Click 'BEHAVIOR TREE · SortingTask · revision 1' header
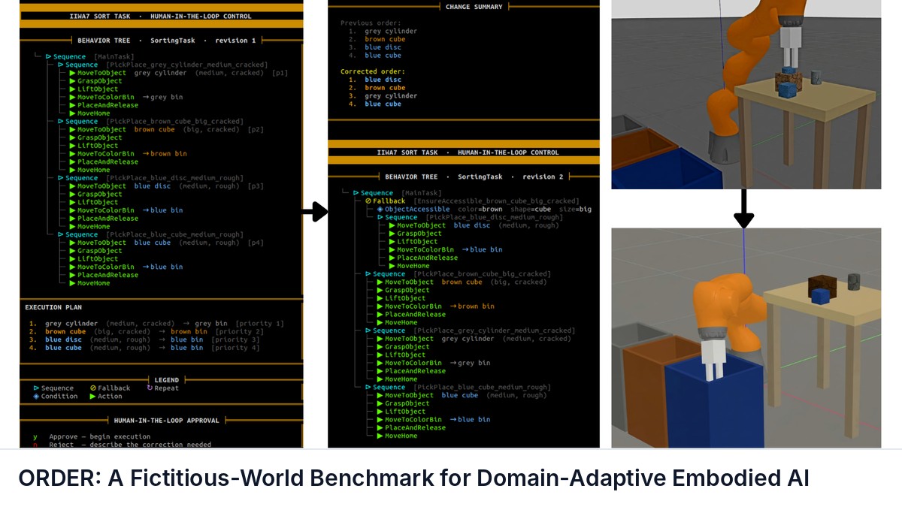This screenshot has height=507, width=902. click(x=166, y=40)
